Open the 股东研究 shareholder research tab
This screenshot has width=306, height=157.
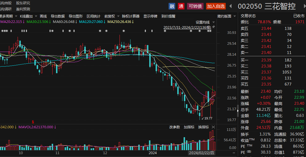pyautogui.click(x=23, y=3)
